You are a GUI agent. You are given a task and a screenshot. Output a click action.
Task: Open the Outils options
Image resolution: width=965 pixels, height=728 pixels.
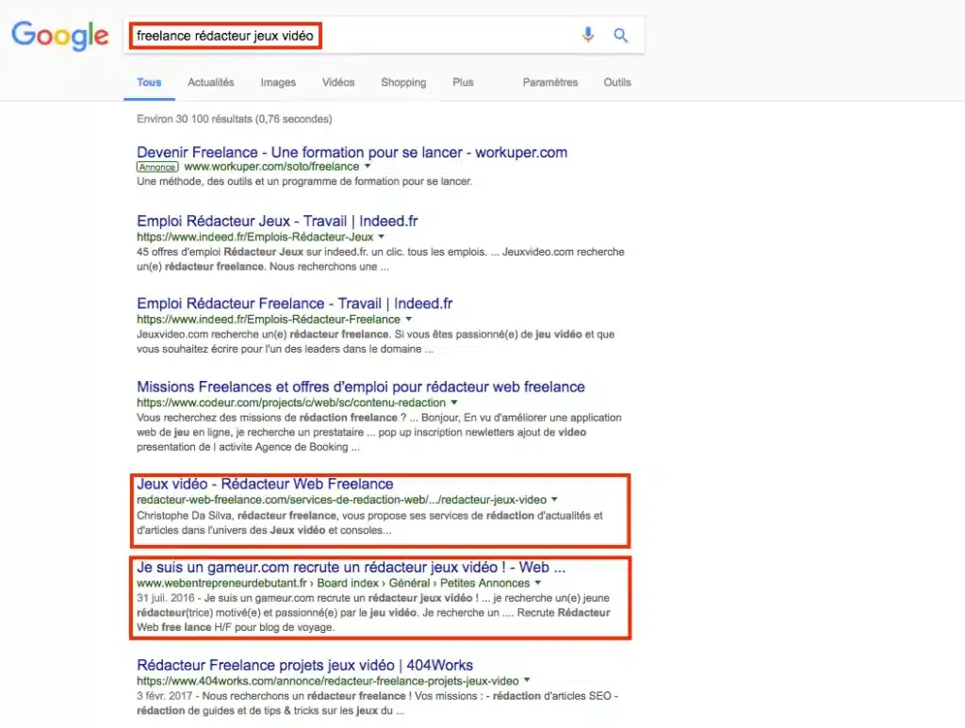point(617,83)
